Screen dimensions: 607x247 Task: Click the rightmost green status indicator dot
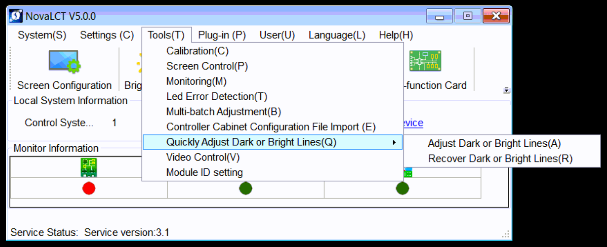click(402, 188)
